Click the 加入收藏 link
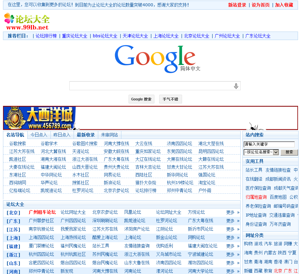Screen dimensions: 301x274 click(x=284, y=5)
